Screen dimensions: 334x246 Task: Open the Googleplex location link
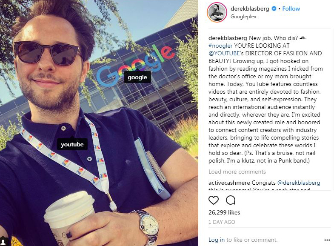point(243,17)
